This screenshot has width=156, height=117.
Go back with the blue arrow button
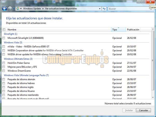click(5, 9)
